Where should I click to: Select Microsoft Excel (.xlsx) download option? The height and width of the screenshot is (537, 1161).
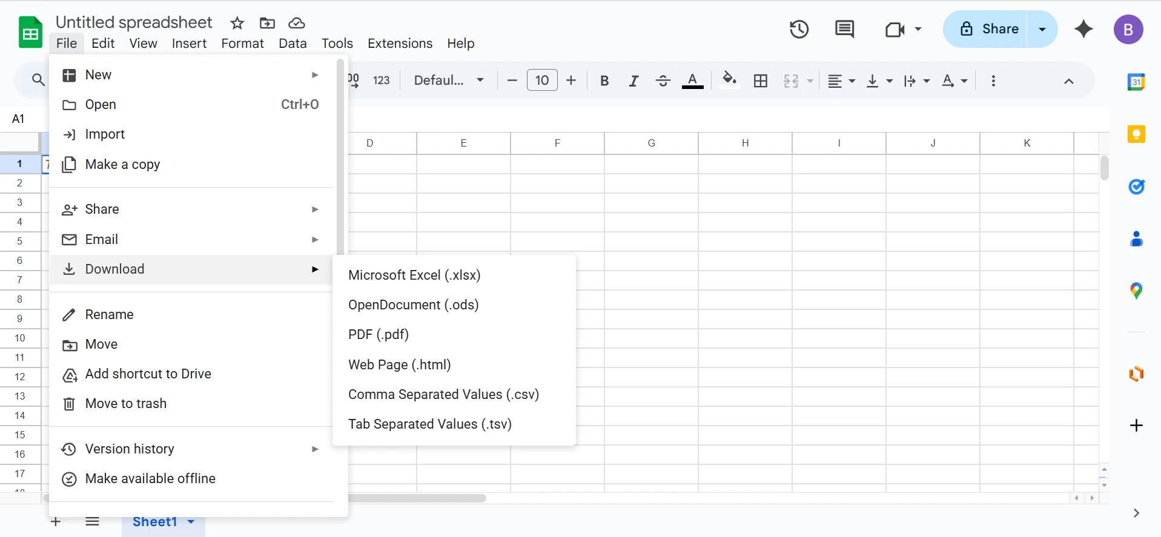coord(414,275)
